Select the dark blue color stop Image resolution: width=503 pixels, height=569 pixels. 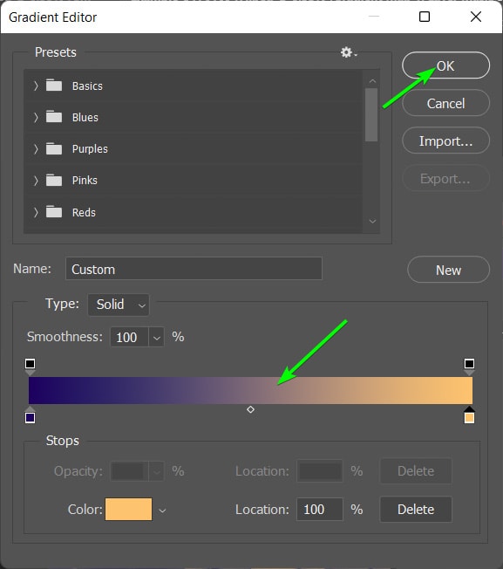(31, 415)
